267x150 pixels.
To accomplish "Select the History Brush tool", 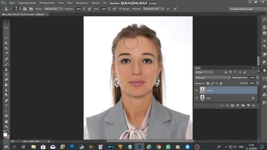I will (6, 75).
